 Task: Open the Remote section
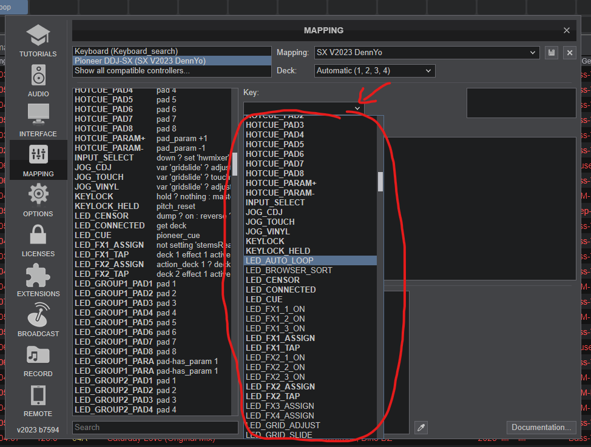click(38, 400)
